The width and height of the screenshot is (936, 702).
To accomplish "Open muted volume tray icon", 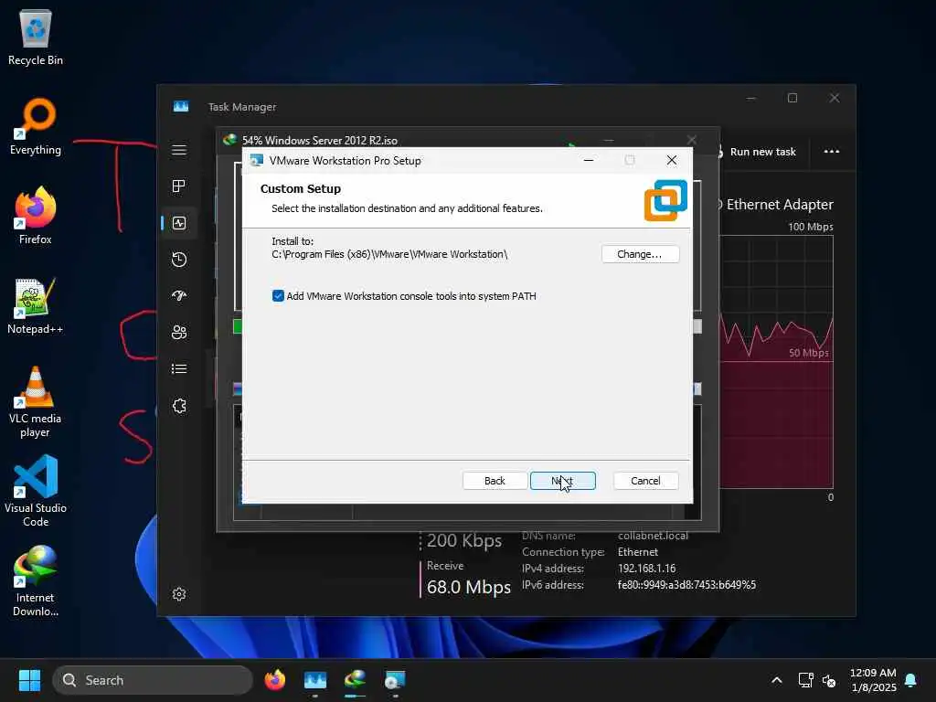I will 828,680.
